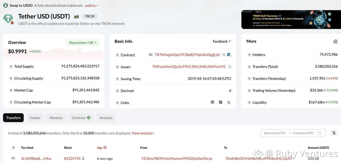
Task: Open the X social icon in Links
Action: tap(229, 102)
